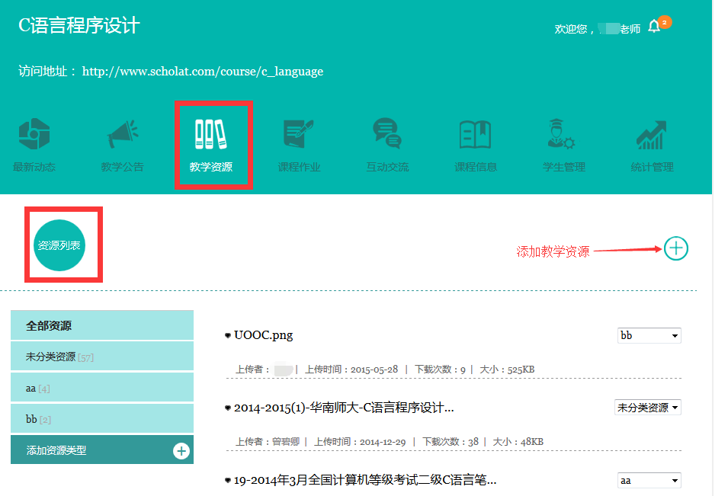Screen dimensions: 728x496
Task: Open the aa category dropdown of third resource
Action: point(649,481)
